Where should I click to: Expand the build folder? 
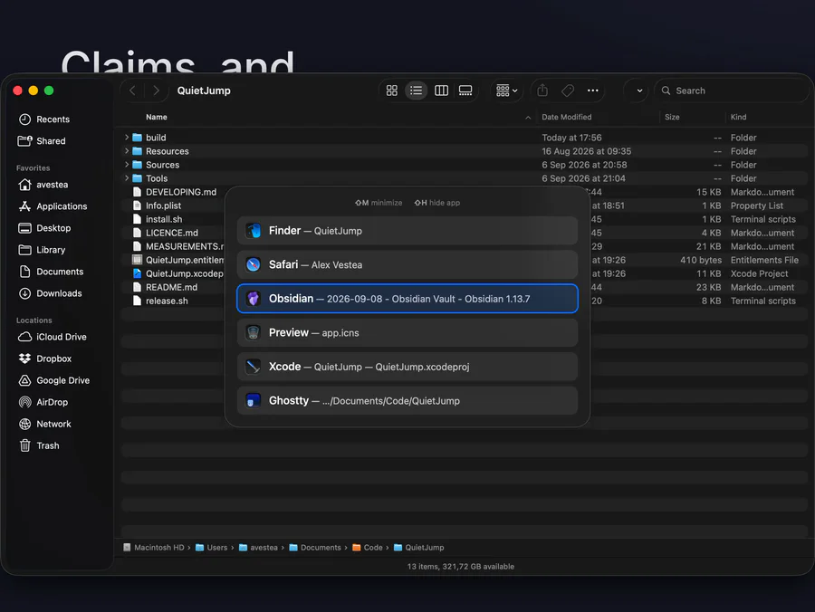[x=126, y=138]
